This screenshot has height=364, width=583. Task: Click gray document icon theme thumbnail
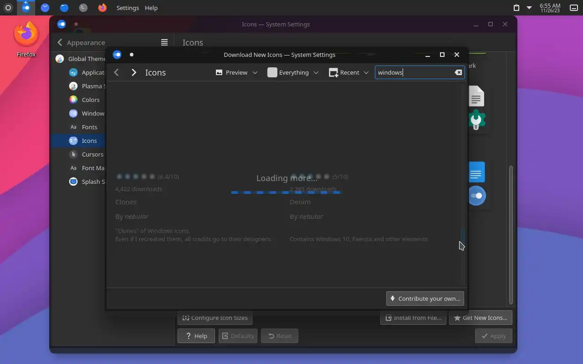coord(476,96)
